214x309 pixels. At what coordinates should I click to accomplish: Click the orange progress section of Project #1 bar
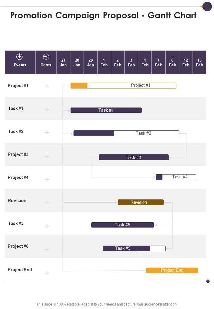[x=79, y=86]
